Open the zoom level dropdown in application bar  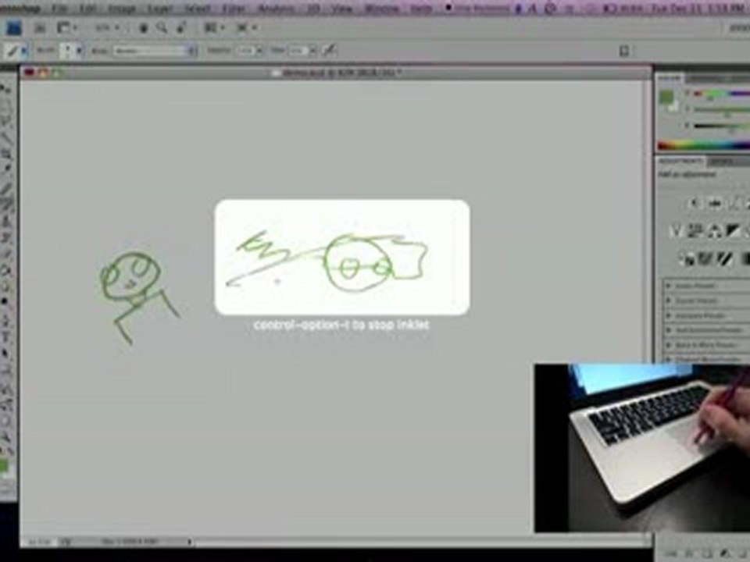(x=107, y=28)
